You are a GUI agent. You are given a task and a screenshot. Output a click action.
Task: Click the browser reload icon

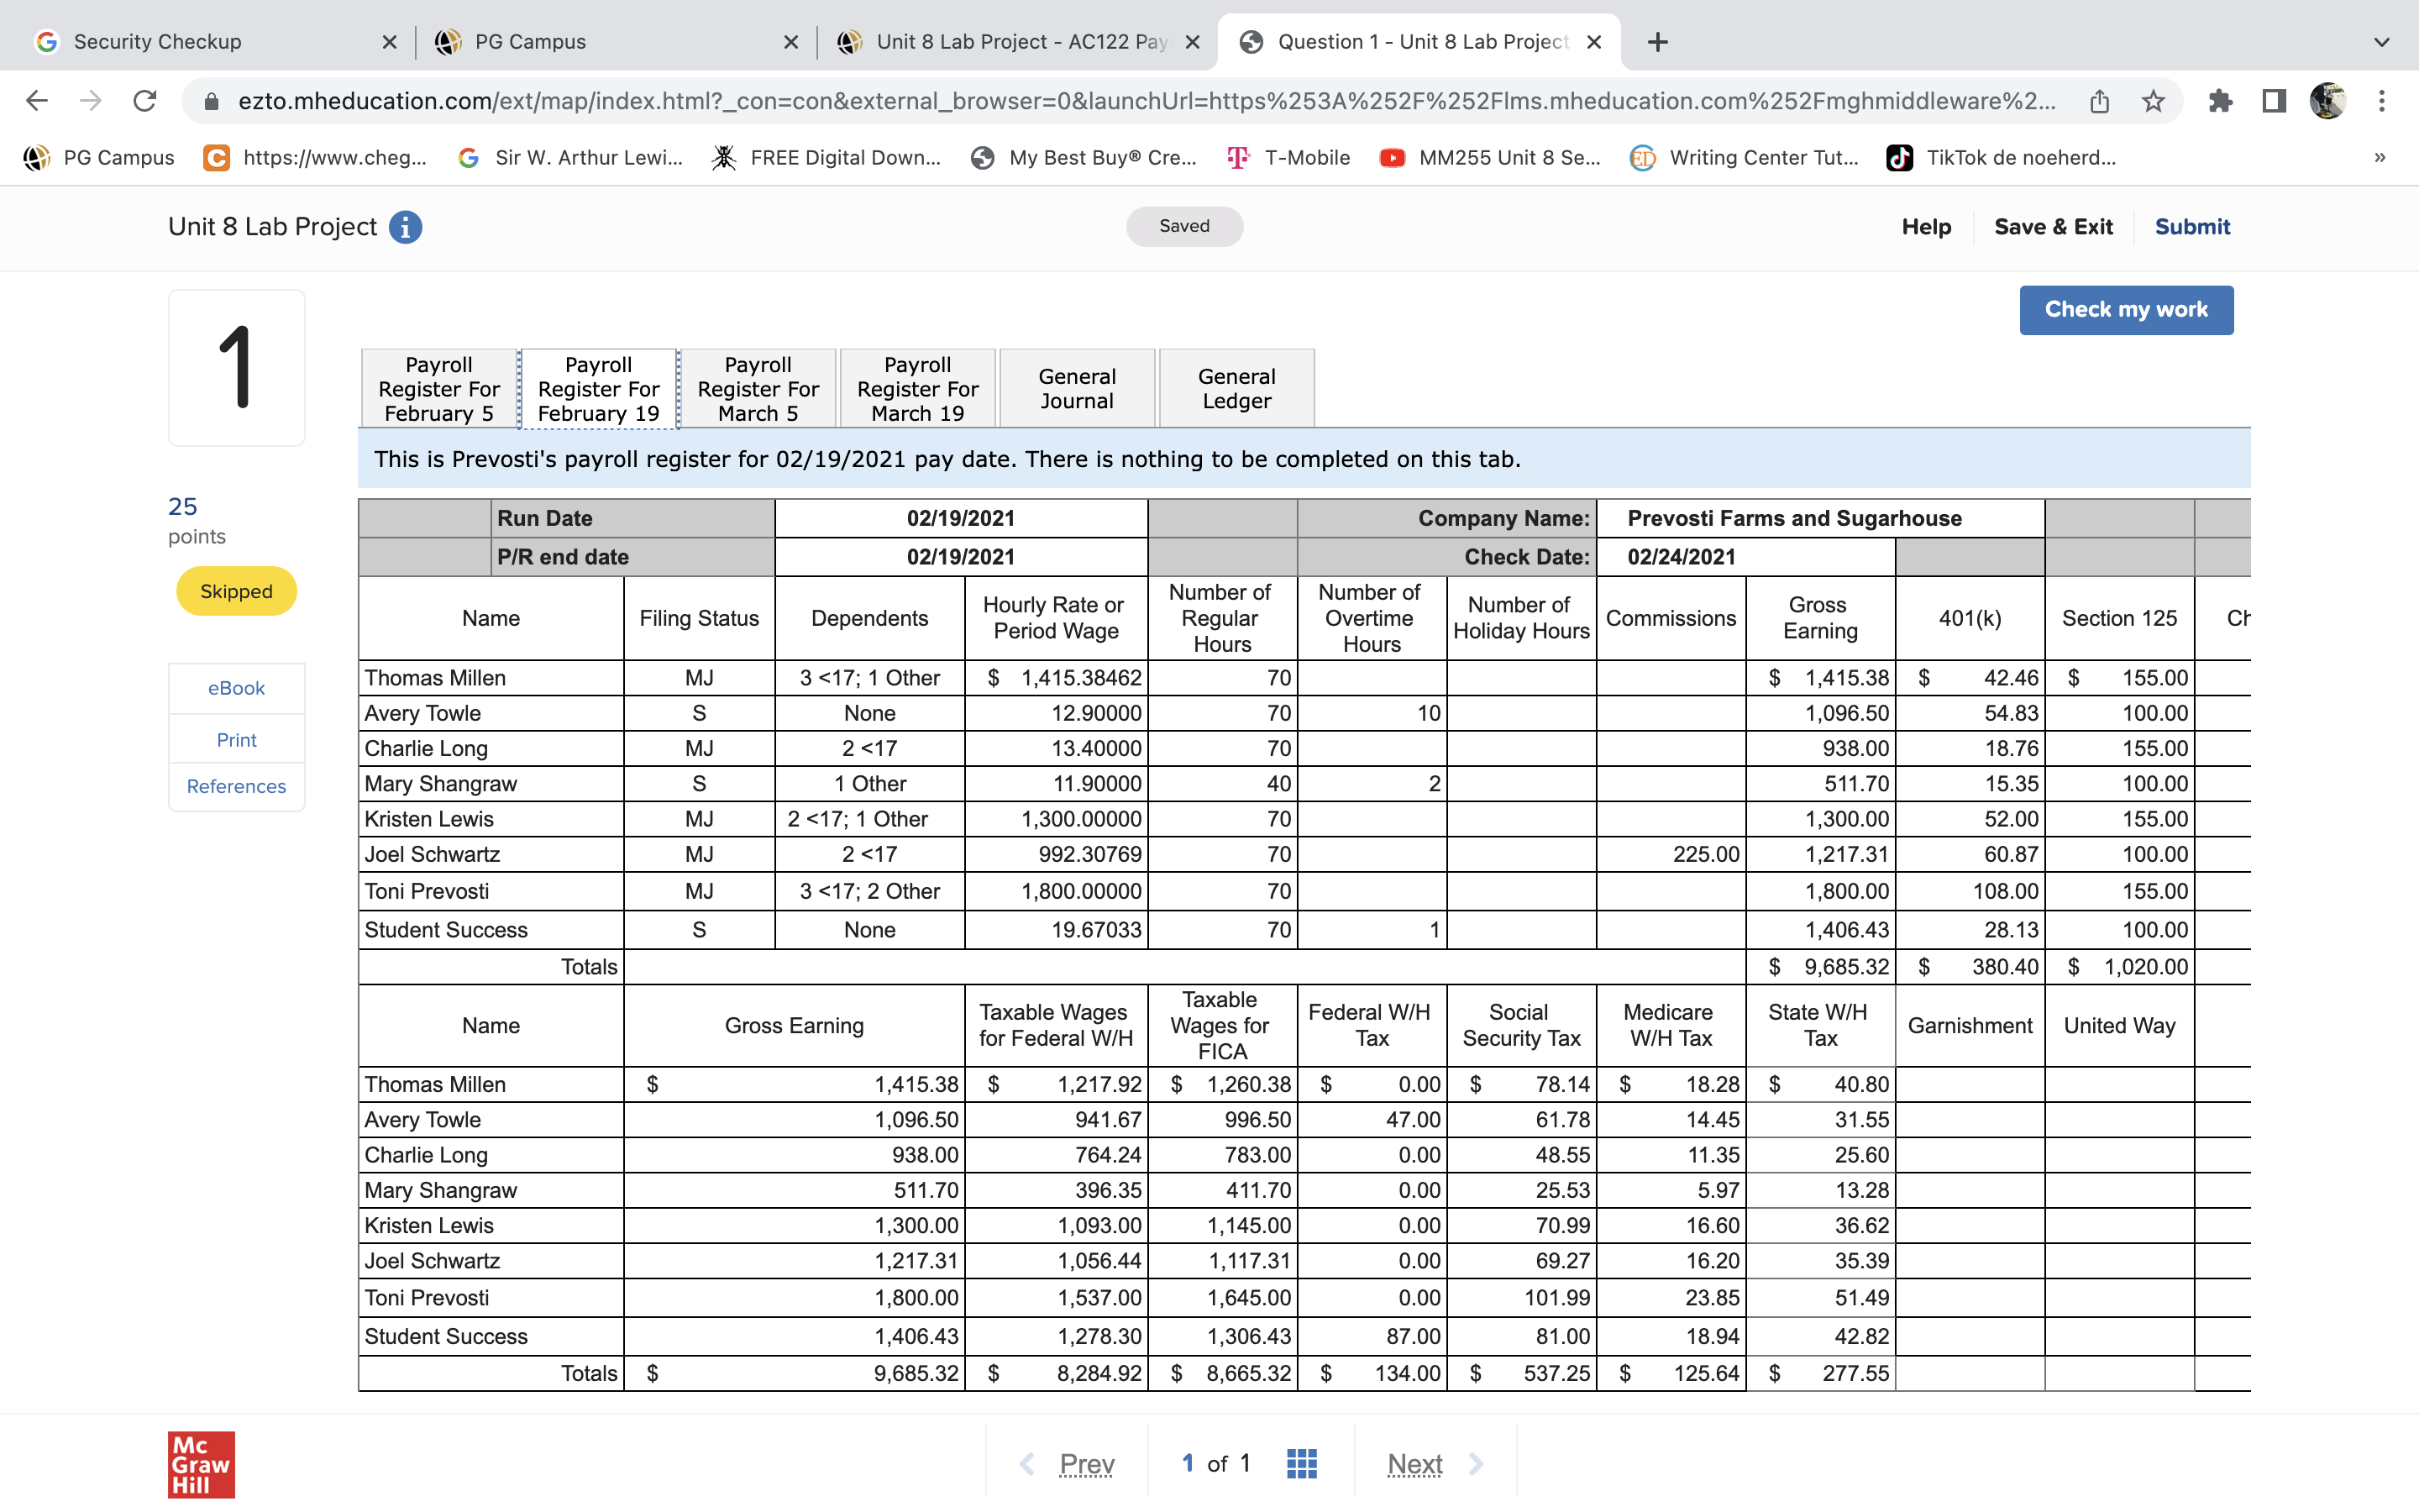(146, 101)
